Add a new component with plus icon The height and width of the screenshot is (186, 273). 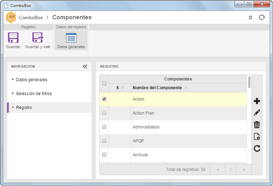click(x=257, y=101)
